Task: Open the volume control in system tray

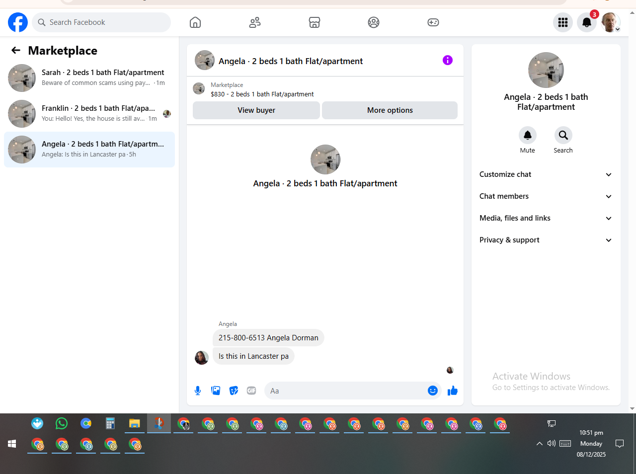Action: point(552,443)
